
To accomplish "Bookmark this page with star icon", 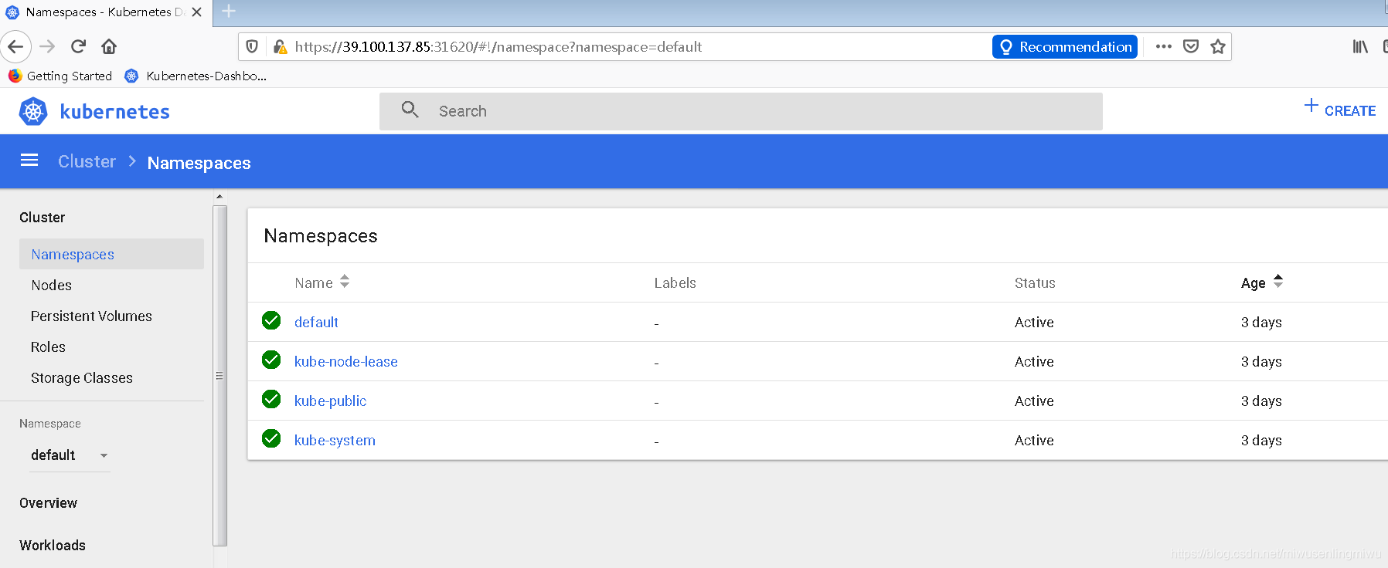I will pos(1218,47).
